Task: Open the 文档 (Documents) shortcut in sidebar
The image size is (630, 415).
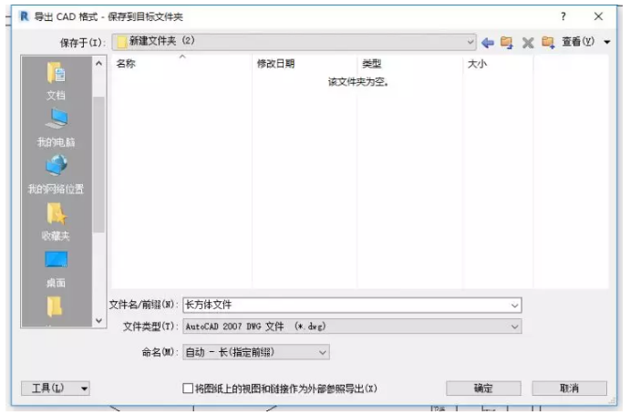Action: pos(56,81)
